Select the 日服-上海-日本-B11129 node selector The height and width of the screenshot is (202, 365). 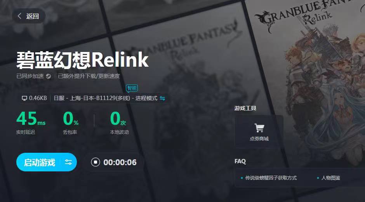click(106, 98)
